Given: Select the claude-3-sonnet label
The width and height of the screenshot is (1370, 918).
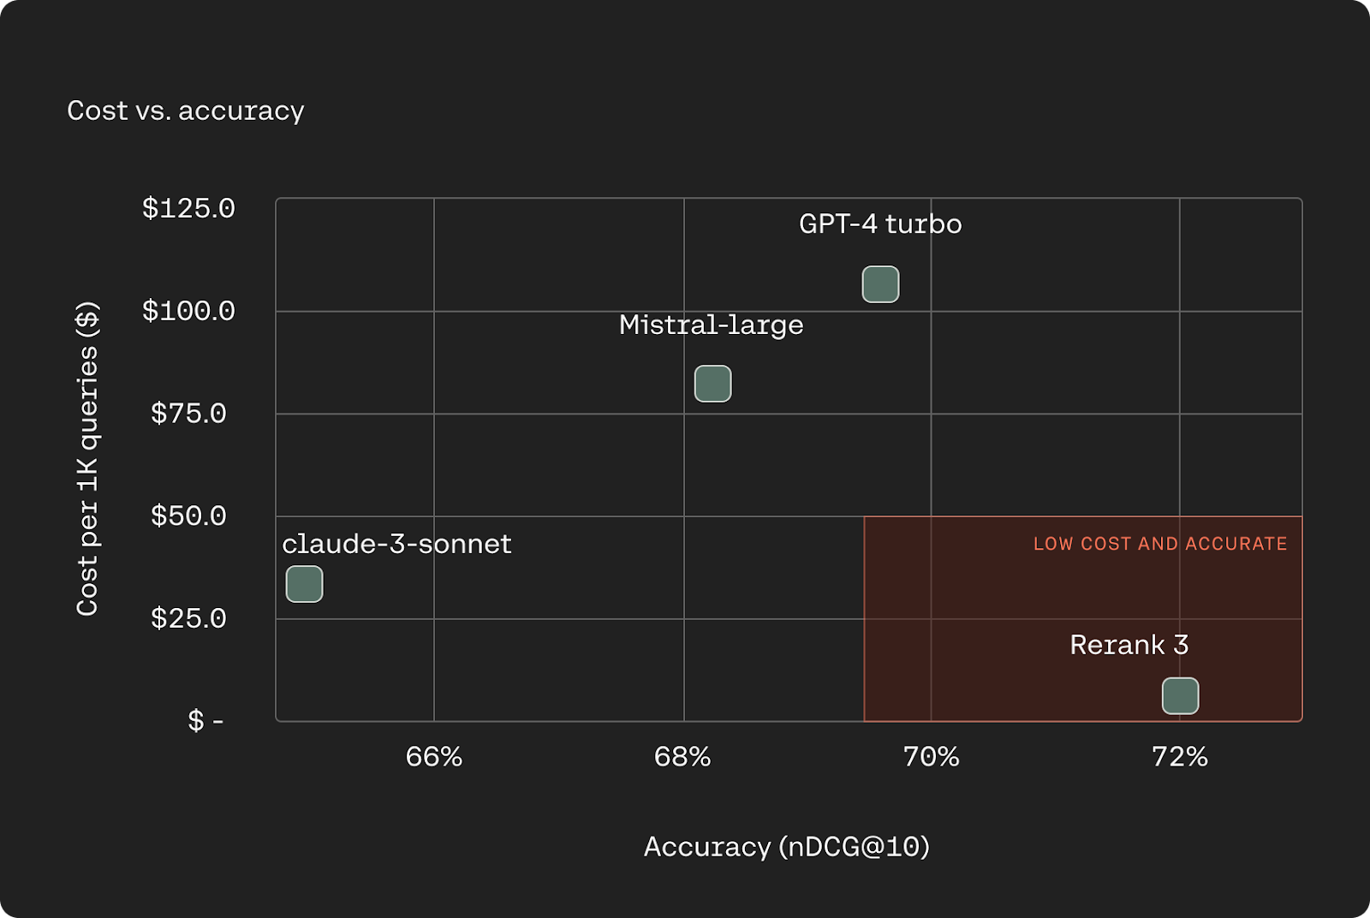Looking at the screenshot, I should coord(396,544).
